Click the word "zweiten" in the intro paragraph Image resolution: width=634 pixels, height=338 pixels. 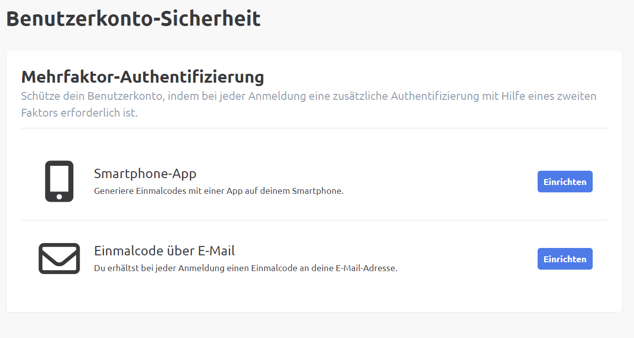click(576, 96)
